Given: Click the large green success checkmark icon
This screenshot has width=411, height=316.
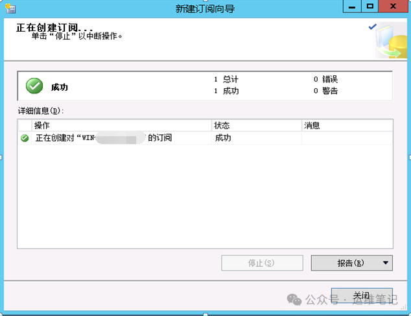Looking at the screenshot, I should (x=34, y=86).
